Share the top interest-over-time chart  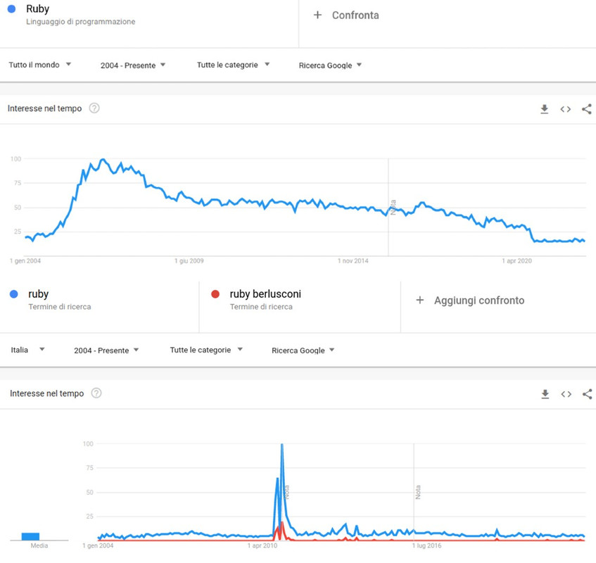(x=586, y=109)
